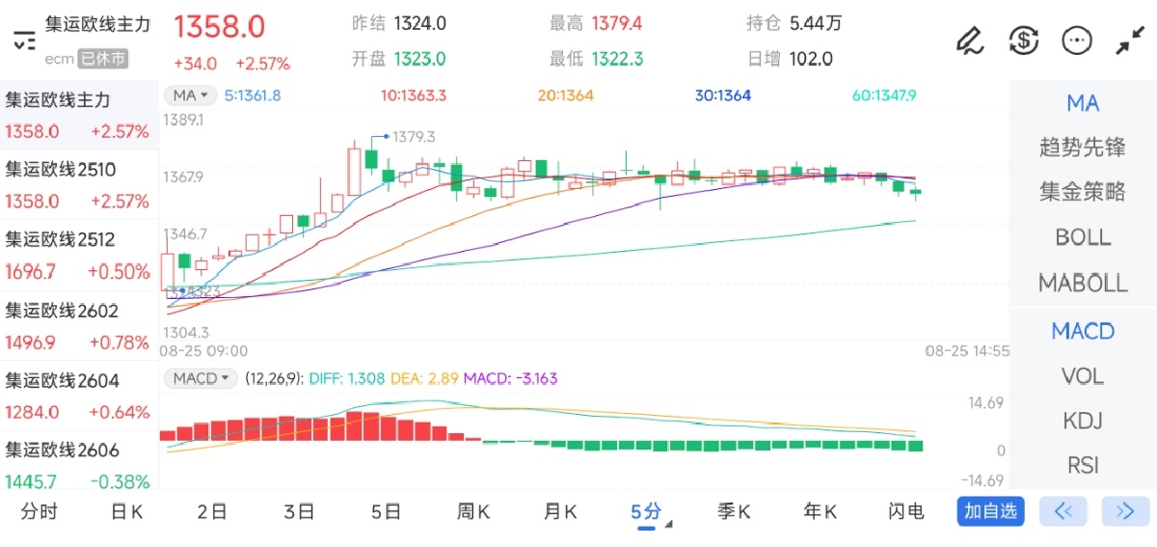Click the 持仓 5.44万 value

tap(816, 23)
